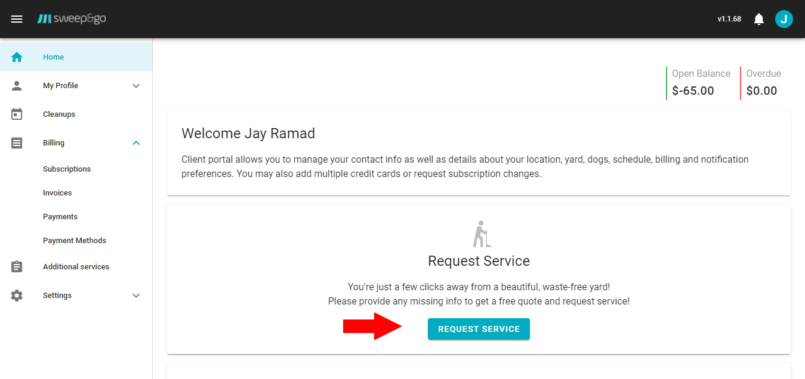
Task: Open the Additional services clipboard icon
Action: 17,266
